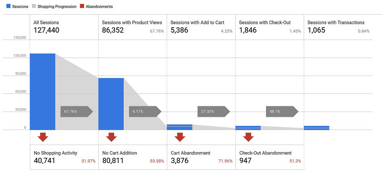Open the No Shopping Activity box
Viewport: 382px width, 174px height.
(64, 157)
